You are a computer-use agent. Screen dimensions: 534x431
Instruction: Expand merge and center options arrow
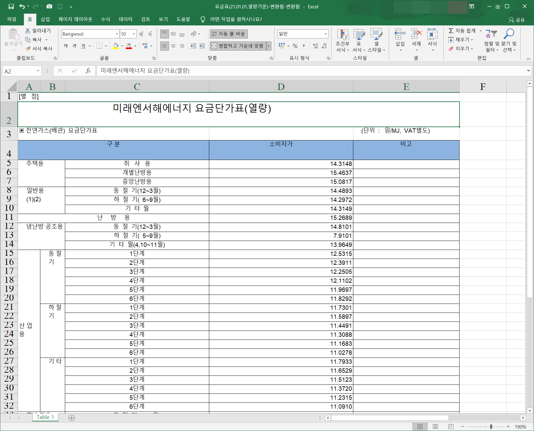[269, 46]
